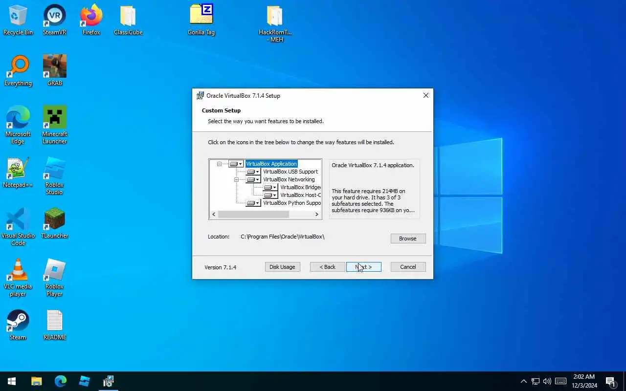Select the VLC media player desktop shortcut
The width and height of the screenshot is (626, 391).
18,277
